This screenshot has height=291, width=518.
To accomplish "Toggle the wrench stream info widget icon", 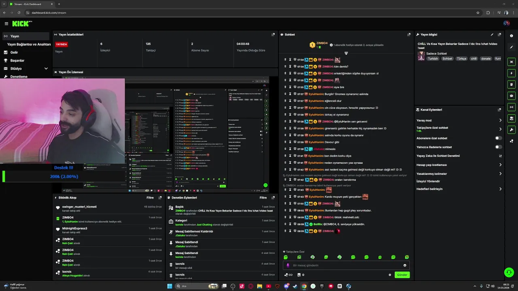I will (512, 130).
